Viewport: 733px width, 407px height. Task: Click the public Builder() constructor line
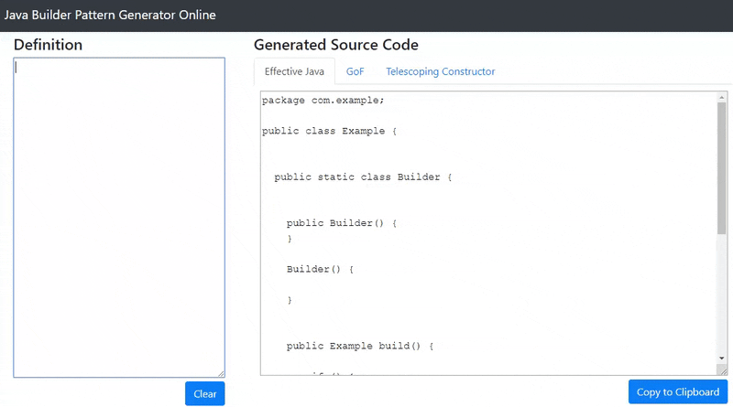[x=344, y=223]
